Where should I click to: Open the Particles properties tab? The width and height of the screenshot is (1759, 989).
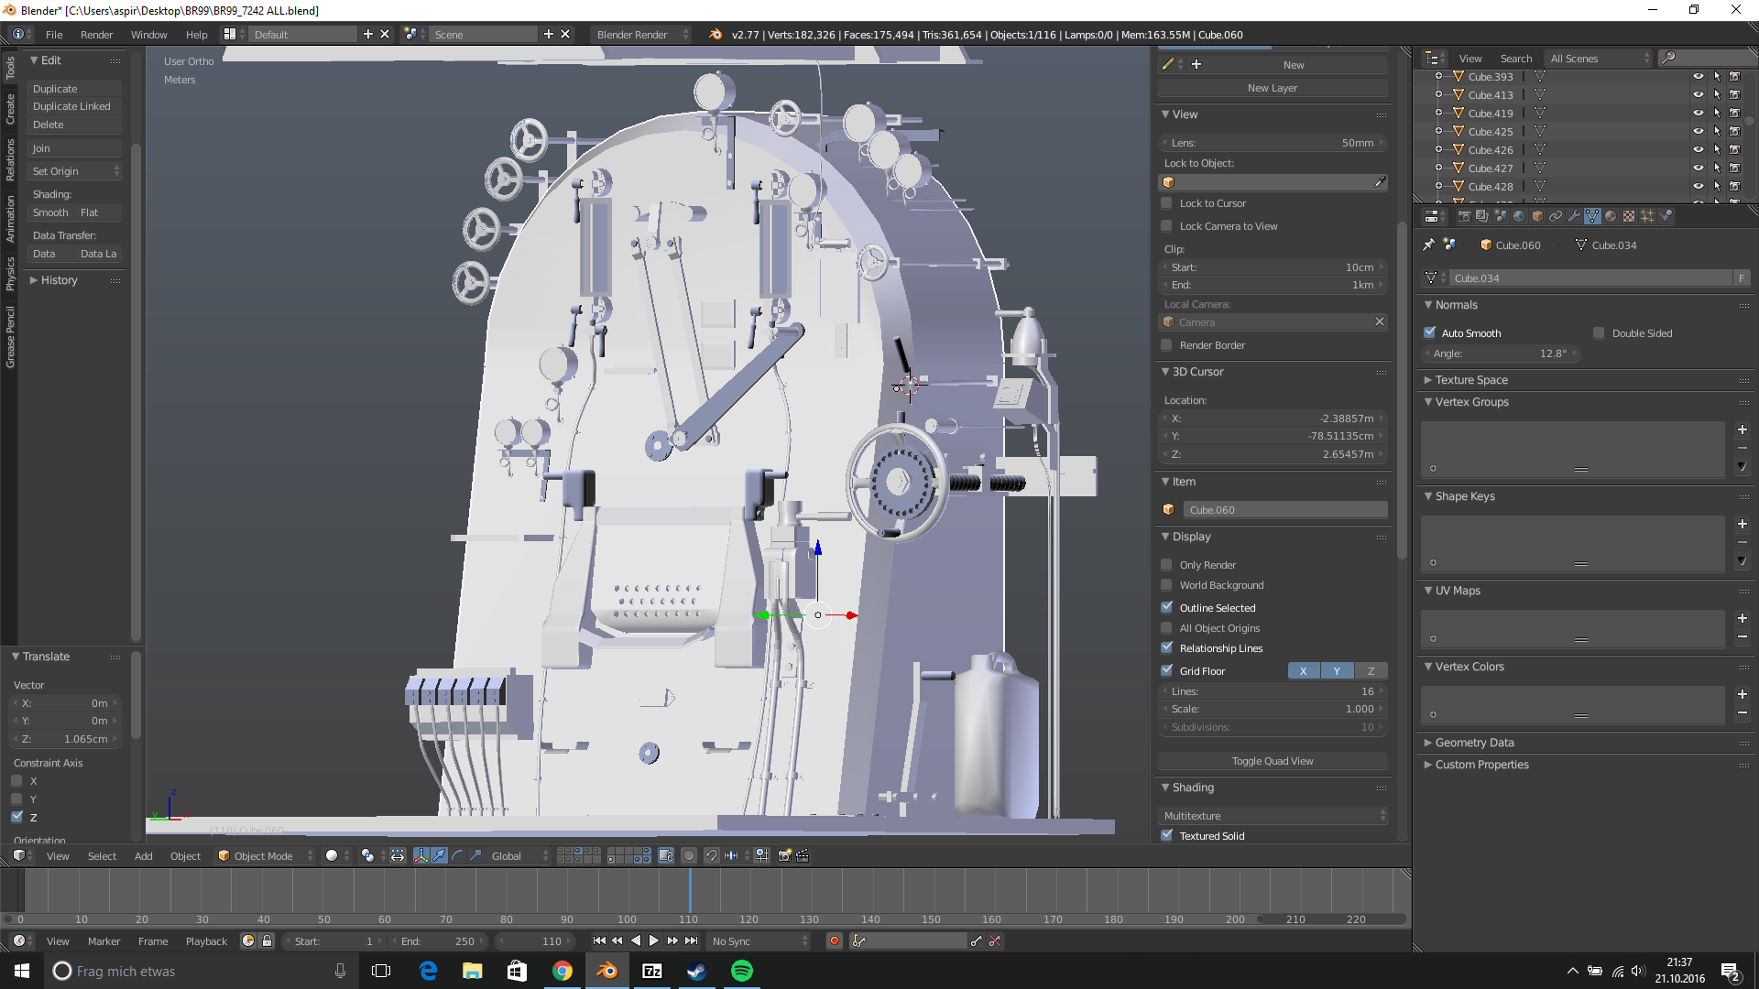pos(1646,216)
